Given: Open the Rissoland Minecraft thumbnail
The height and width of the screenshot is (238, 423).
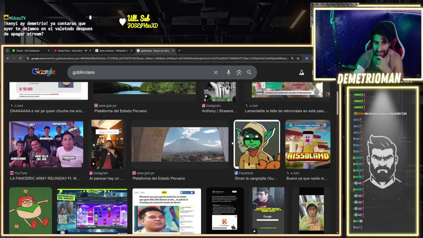Looking at the screenshot, I should [308, 144].
